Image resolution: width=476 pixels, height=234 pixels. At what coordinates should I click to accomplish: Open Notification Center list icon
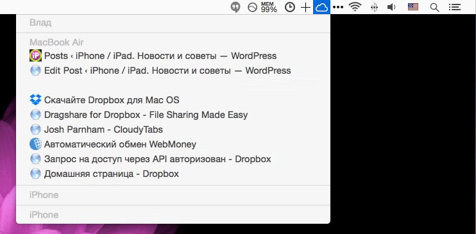[455, 7]
